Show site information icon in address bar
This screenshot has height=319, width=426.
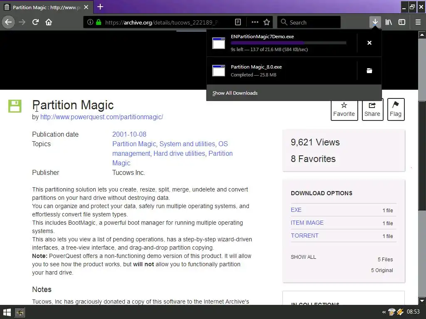point(90,22)
